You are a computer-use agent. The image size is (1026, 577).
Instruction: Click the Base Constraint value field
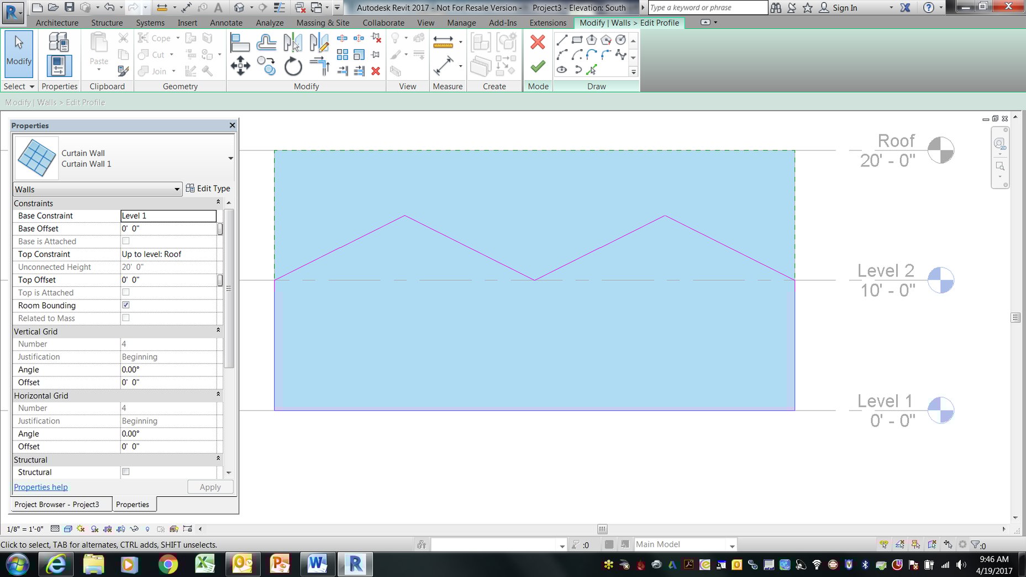(169, 216)
